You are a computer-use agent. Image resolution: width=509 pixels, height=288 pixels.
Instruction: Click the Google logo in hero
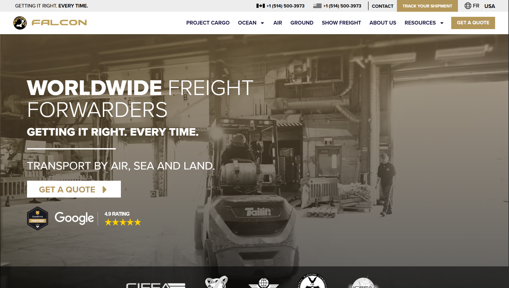74,218
